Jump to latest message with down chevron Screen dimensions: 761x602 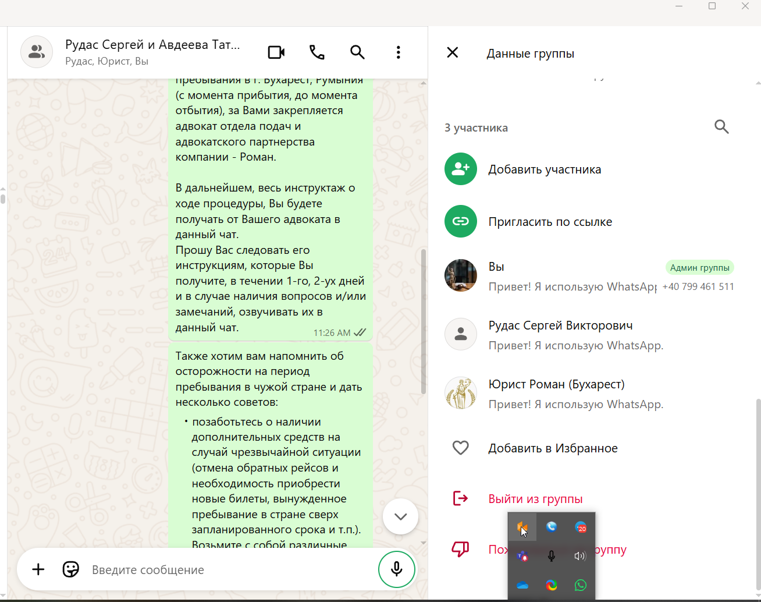400,516
